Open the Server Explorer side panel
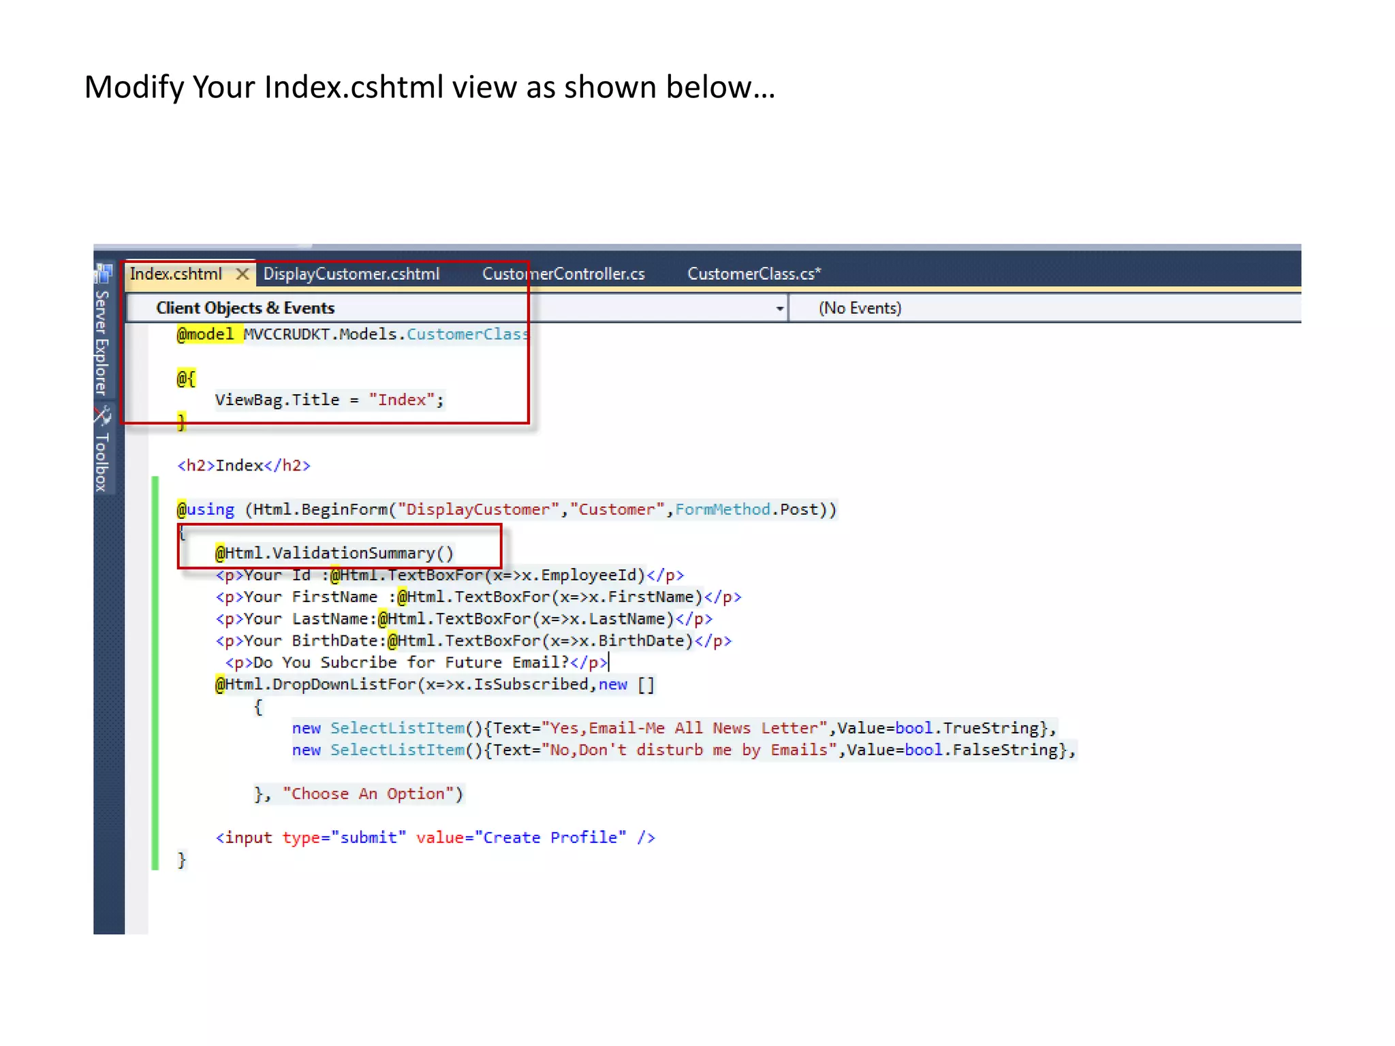 [x=101, y=343]
